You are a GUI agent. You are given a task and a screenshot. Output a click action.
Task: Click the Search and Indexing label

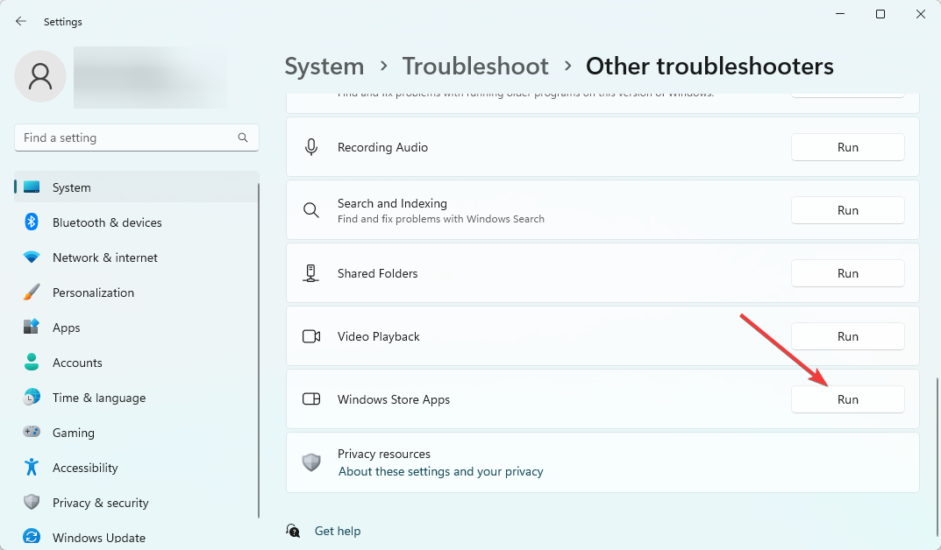coord(392,203)
